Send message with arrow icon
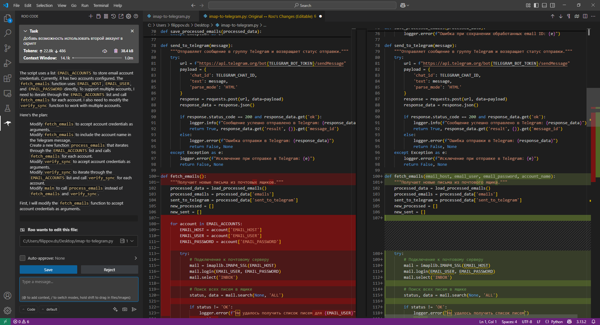Viewport: 600px width, 325px height. click(x=134, y=309)
